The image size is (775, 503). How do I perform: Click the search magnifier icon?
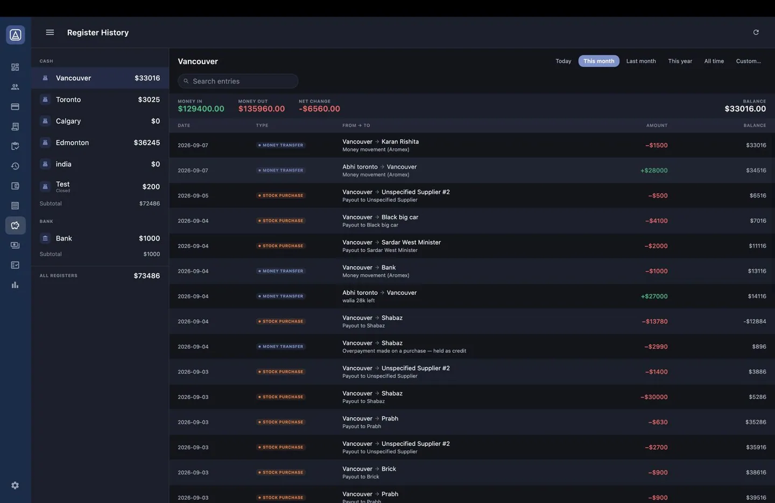[x=186, y=81]
